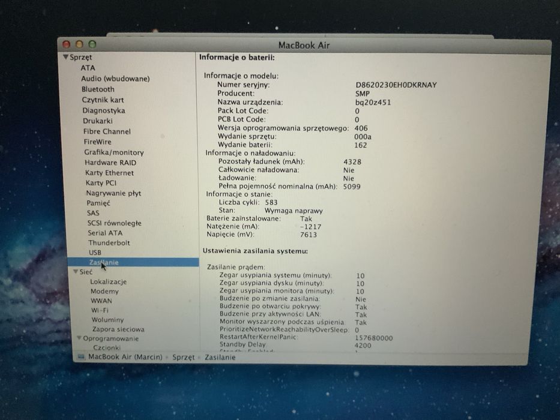This screenshot has height=420, width=560.
Task: Click MacBook Air (Marcin) in path bar
Action: (x=125, y=357)
